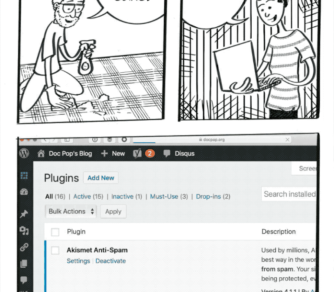
Task: Open Links chain icon in sidebar
Action: pos(24,247)
